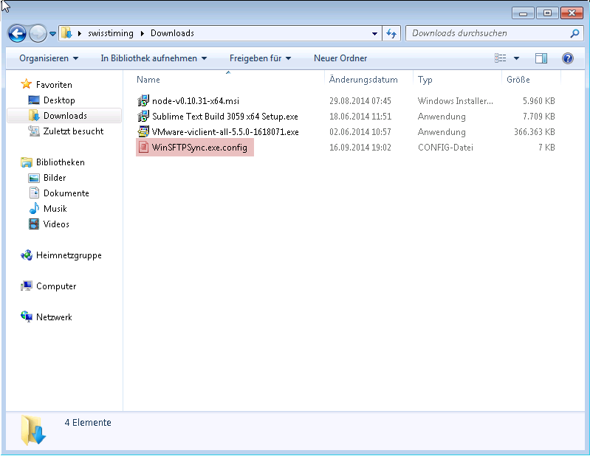Select Bibliotheken in navigation pane
Image resolution: width=590 pixels, height=456 pixels.
click(x=61, y=162)
